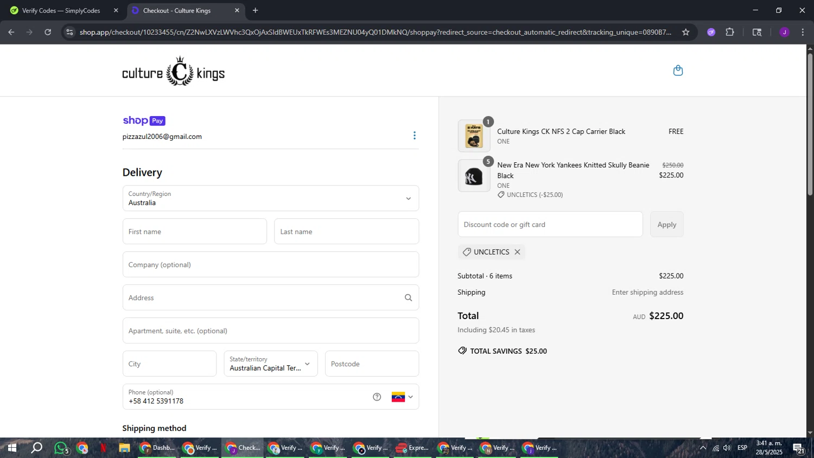Click the Postcode input field
This screenshot has height=458, width=814.
(372, 364)
